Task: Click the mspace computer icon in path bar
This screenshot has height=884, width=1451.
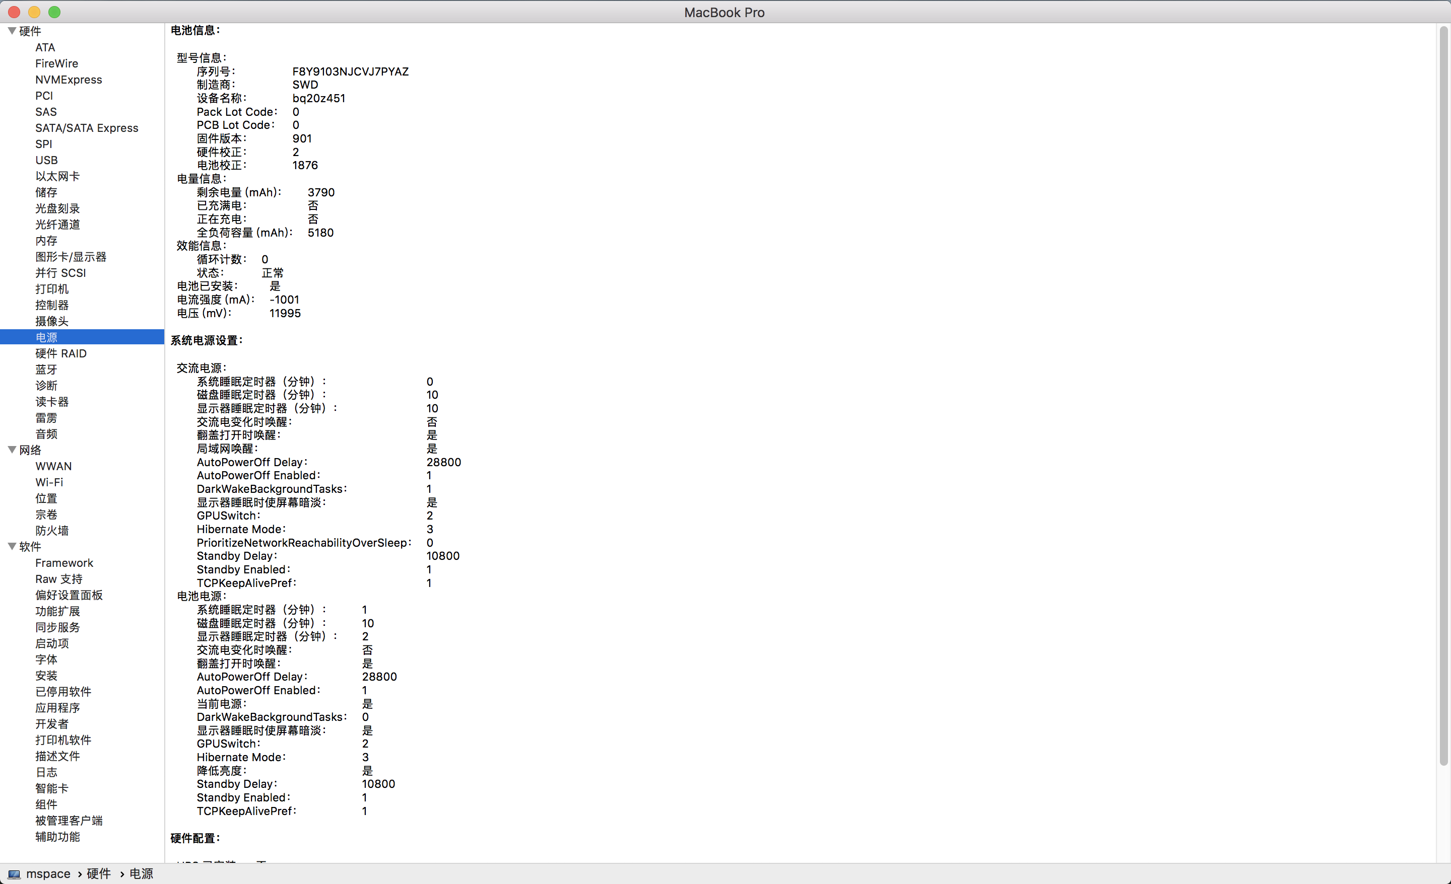Action: [14, 874]
